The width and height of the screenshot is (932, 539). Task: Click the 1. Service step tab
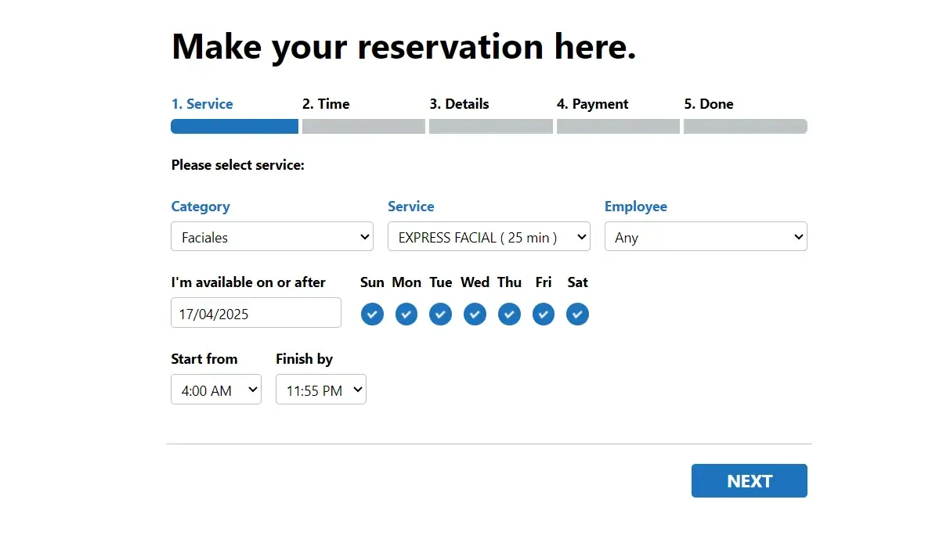[x=202, y=104]
